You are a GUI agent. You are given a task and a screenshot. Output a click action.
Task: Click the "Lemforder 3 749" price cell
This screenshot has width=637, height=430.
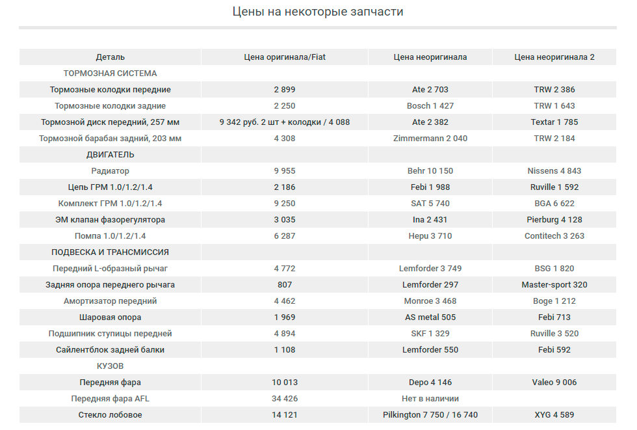pyautogui.click(x=430, y=269)
